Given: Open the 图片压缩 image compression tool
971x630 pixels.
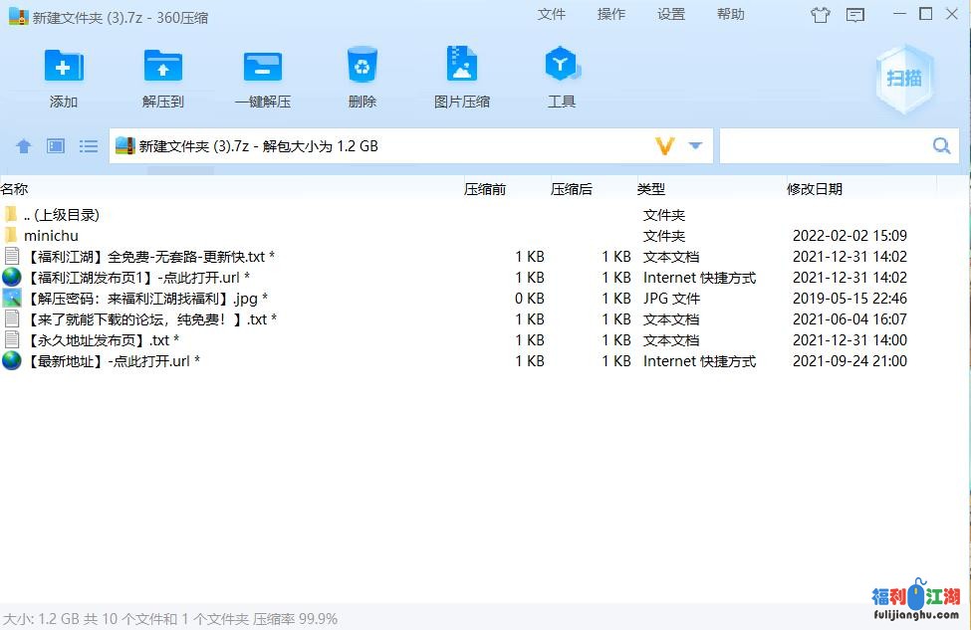Looking at the screenshot, I should (462, 68).
